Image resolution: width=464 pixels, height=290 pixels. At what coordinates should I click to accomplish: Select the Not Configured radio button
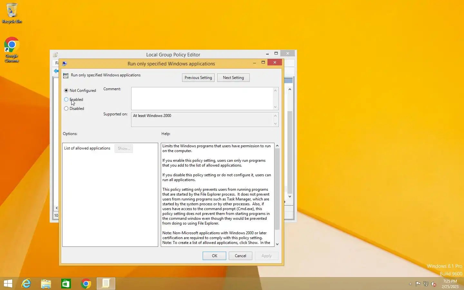click(66, 91)
